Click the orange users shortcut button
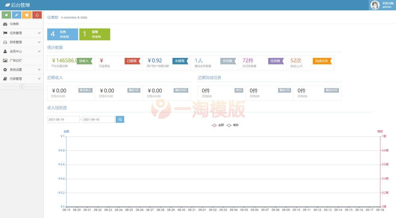Image resolution: width=396 pixels, height=218 pixels. pos(27,15)
